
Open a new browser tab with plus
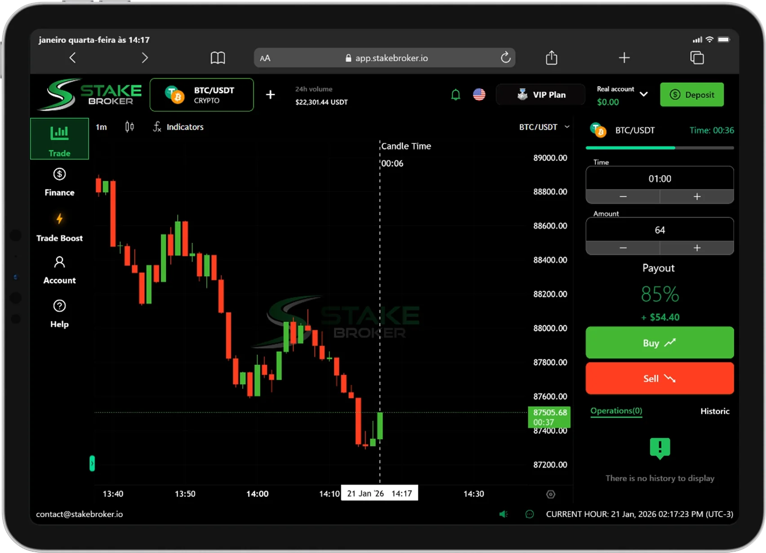point(624,58)
